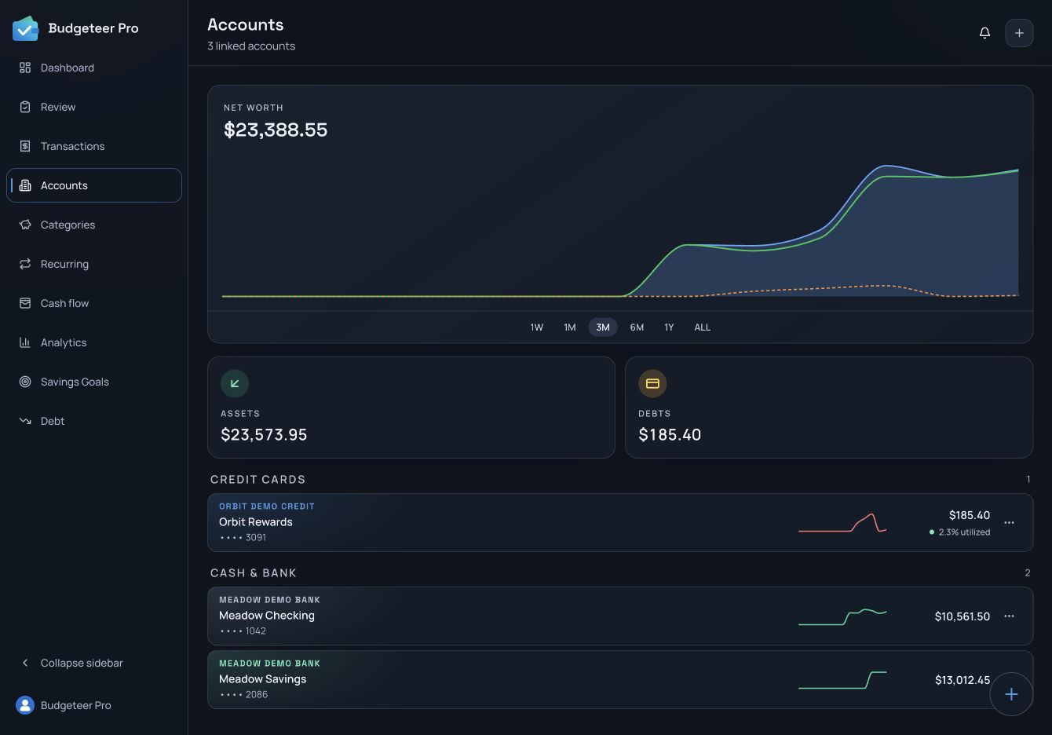Open the Meadow Checking account row

tap(620, 616)
